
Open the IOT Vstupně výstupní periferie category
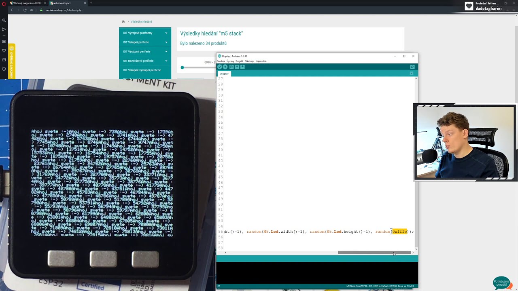[x=142, y=70]
